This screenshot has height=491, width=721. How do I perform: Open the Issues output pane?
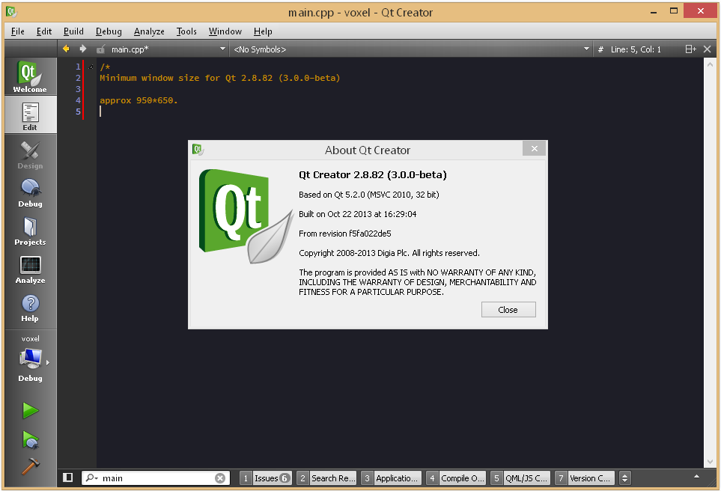[x=266, y=478]
